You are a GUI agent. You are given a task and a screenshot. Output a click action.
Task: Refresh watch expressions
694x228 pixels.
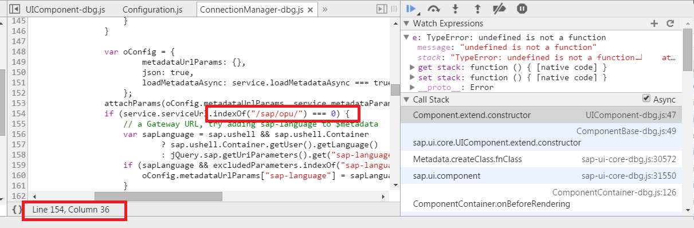(x=669, y=23)
